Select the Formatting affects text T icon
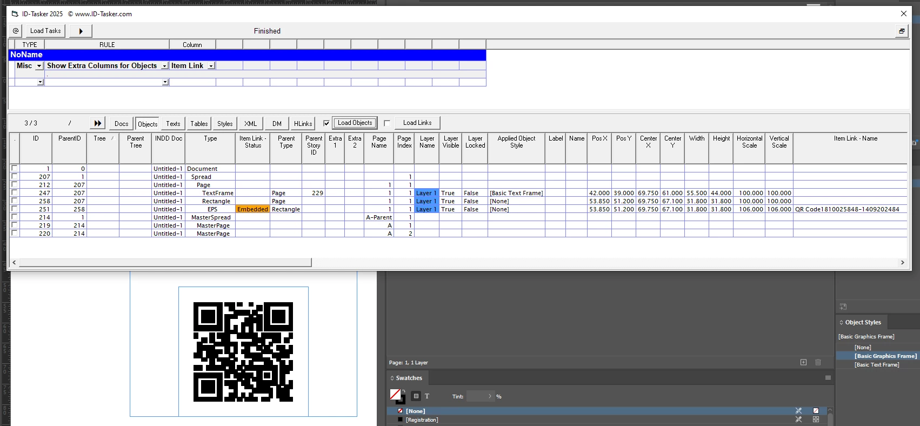The height and width of the screenshot is (426, 920). 427,396
